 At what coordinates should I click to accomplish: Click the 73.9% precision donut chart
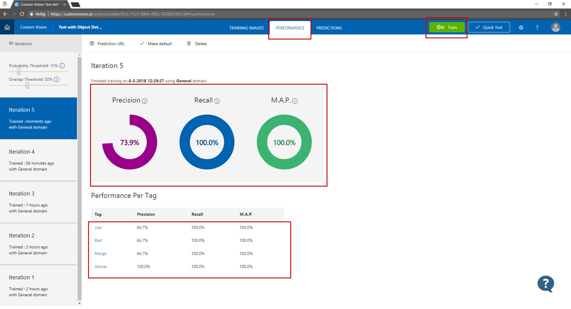tap(130, 142)
